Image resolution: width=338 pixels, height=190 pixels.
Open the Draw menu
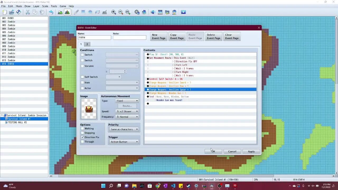coord(27,6)
